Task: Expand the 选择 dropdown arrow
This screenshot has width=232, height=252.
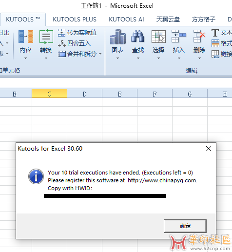Action: (x=158, y=58)
